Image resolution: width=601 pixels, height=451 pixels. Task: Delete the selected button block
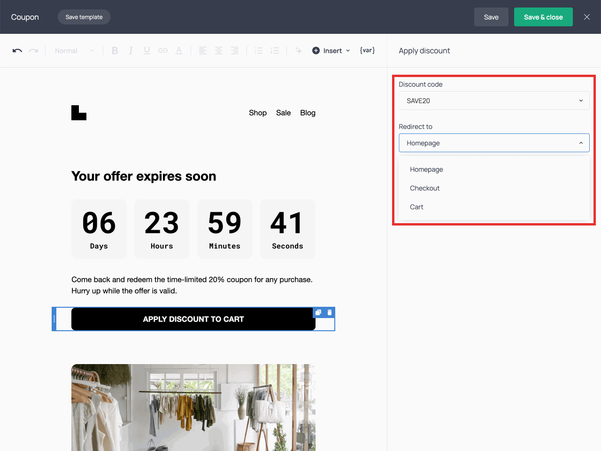330,312
